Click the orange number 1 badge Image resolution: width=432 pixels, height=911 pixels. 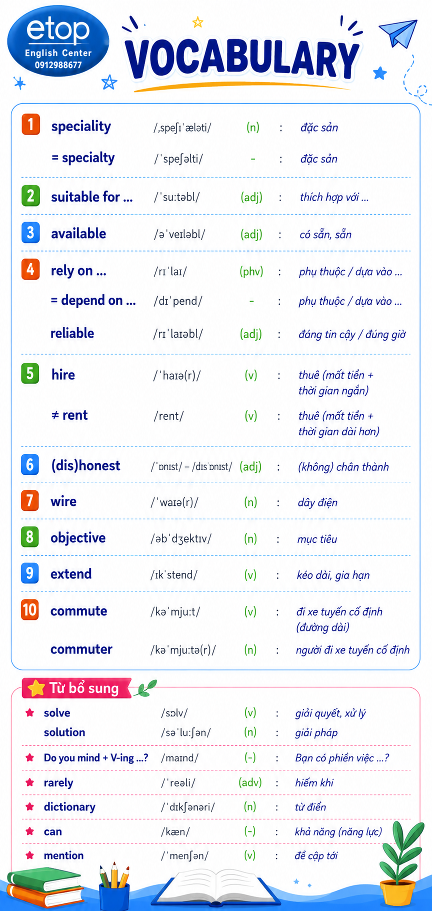point(30,124)
